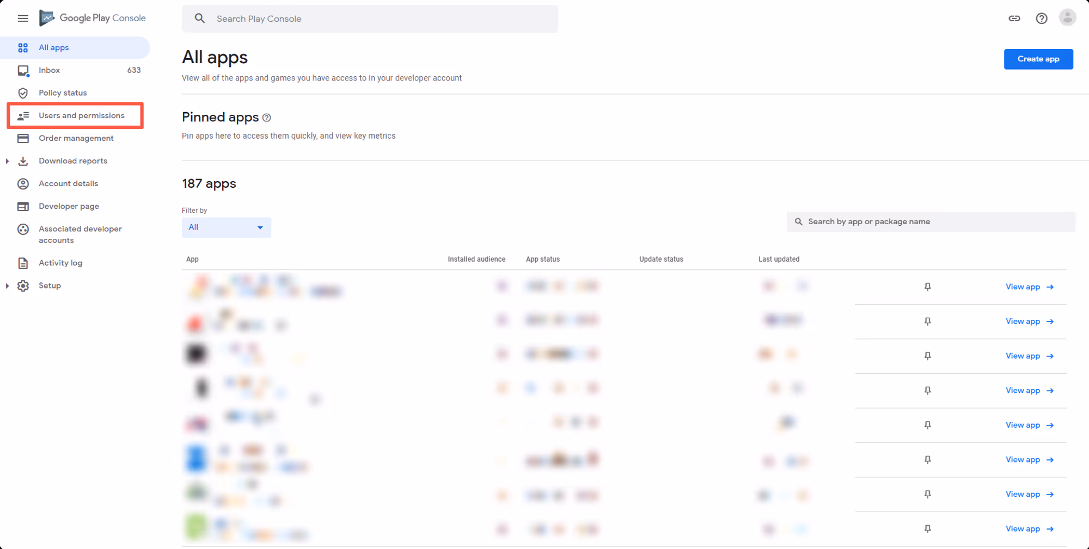Screen dimensions: 1089x549
Task: Click View app for second row
Action: point(1030,322)
